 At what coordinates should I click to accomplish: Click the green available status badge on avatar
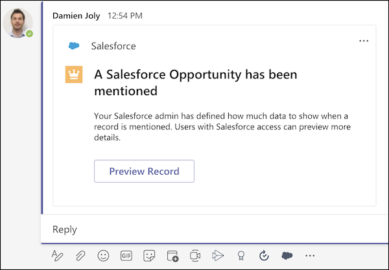30,34
